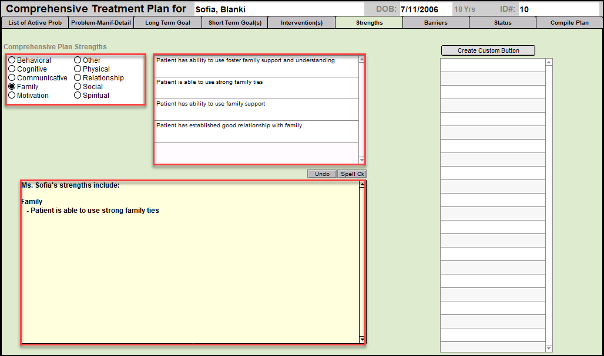This screenshot has width=604, height=356.
Task: Run Spell Ck on strengths text
Action: coord(352,174)
